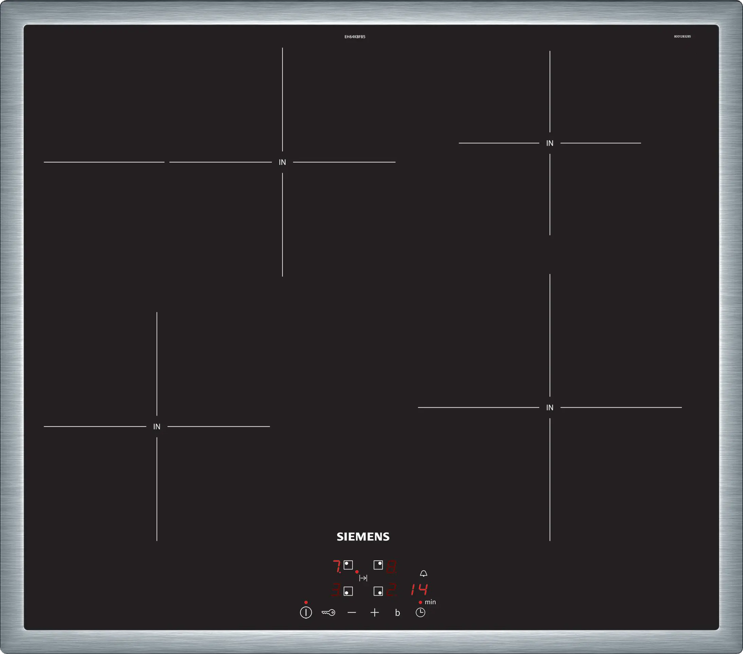
Task: Tap the clock timer symbol
Action: [420, 613]
